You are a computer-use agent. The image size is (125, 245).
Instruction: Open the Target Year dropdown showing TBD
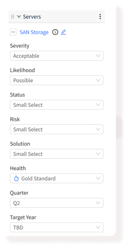pos(57,227)
